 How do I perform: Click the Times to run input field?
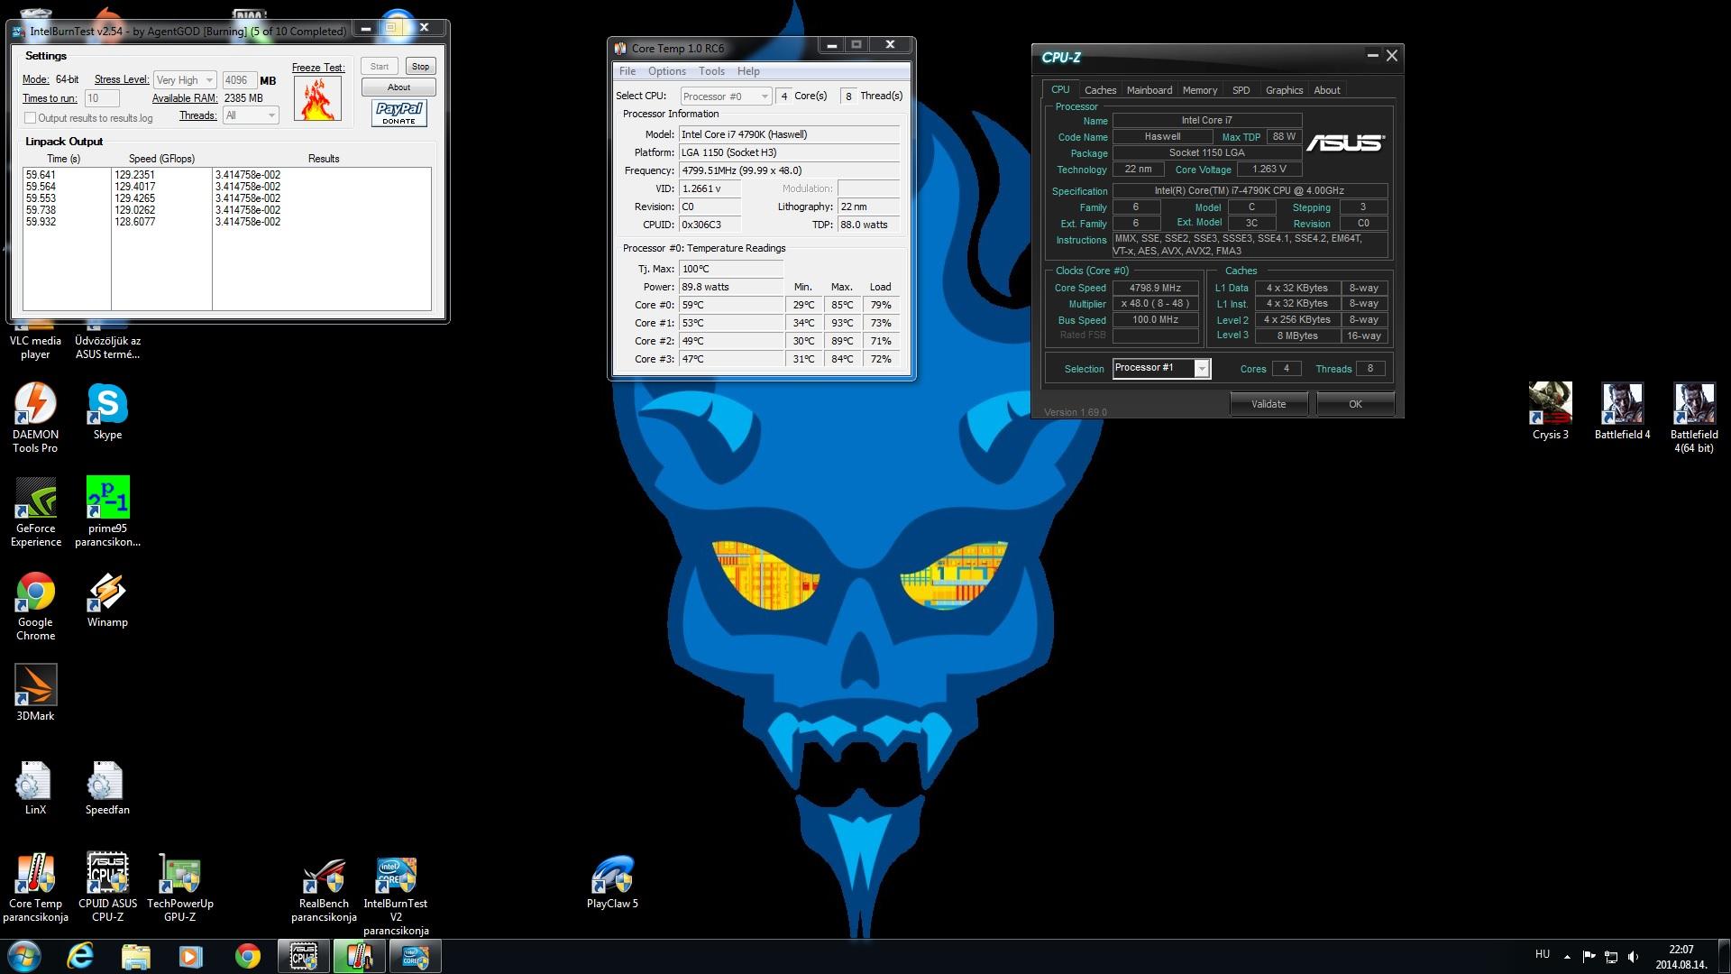[102, 98]
